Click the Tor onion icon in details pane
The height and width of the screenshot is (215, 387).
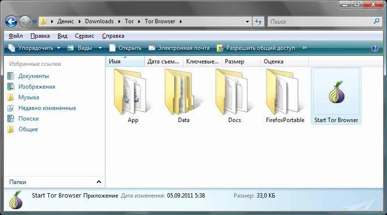(15, 200)
